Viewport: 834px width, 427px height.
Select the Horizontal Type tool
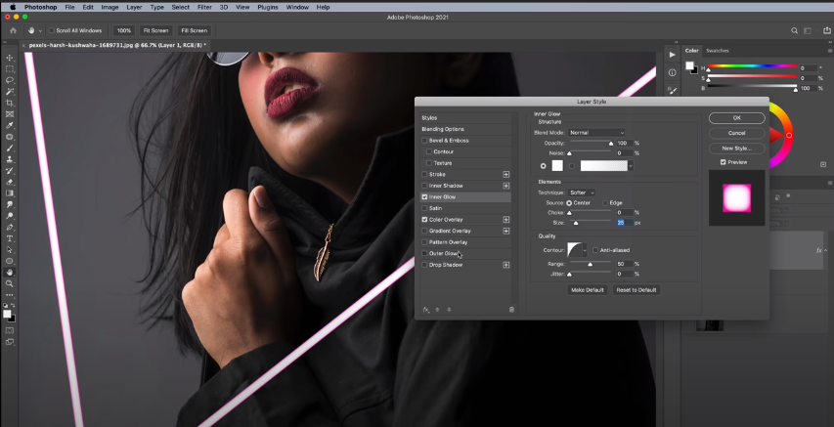10,238
